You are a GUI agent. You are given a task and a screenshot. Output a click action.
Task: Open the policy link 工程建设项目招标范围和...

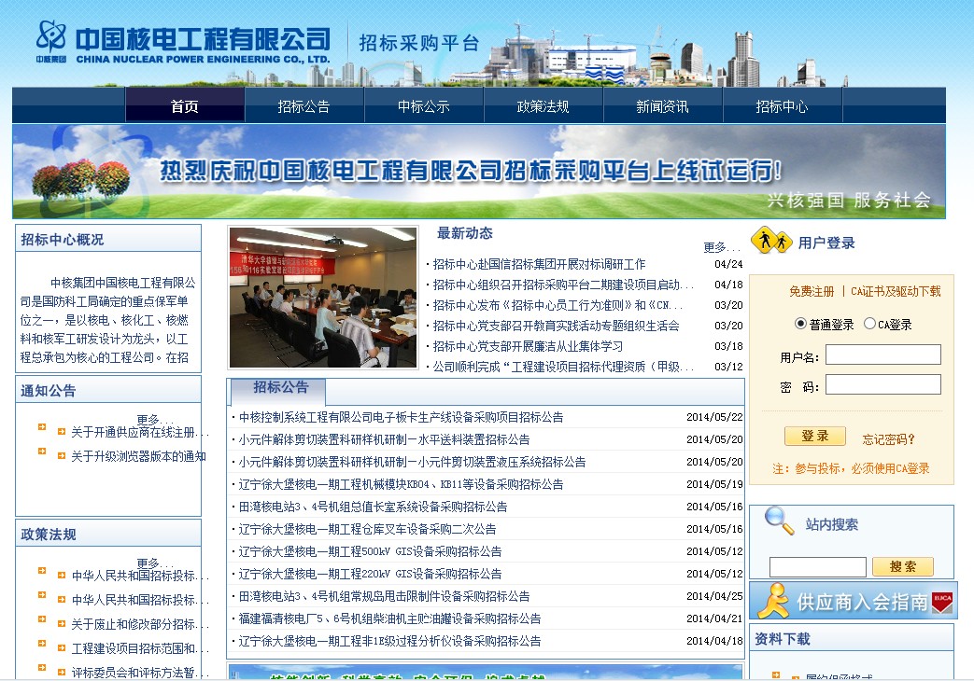pos(140,648)
